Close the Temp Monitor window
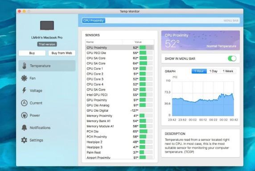The width and height of the screenshot is (255, 171). point(20,11)
